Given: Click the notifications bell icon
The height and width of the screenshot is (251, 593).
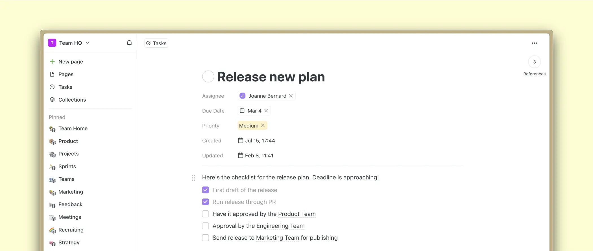Looking at the screenshot, I should 129,43.
